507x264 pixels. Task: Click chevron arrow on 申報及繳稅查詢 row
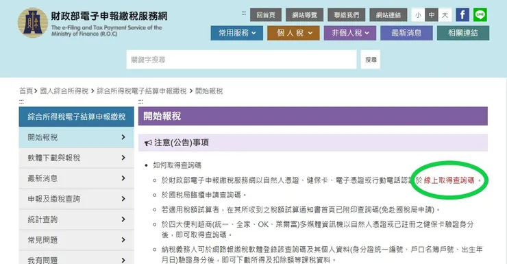[123, 199]
